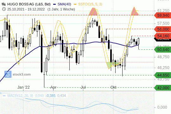Click the MACD value 0,049
Viewport: 171px width, 114px height.
pos(39,96)
